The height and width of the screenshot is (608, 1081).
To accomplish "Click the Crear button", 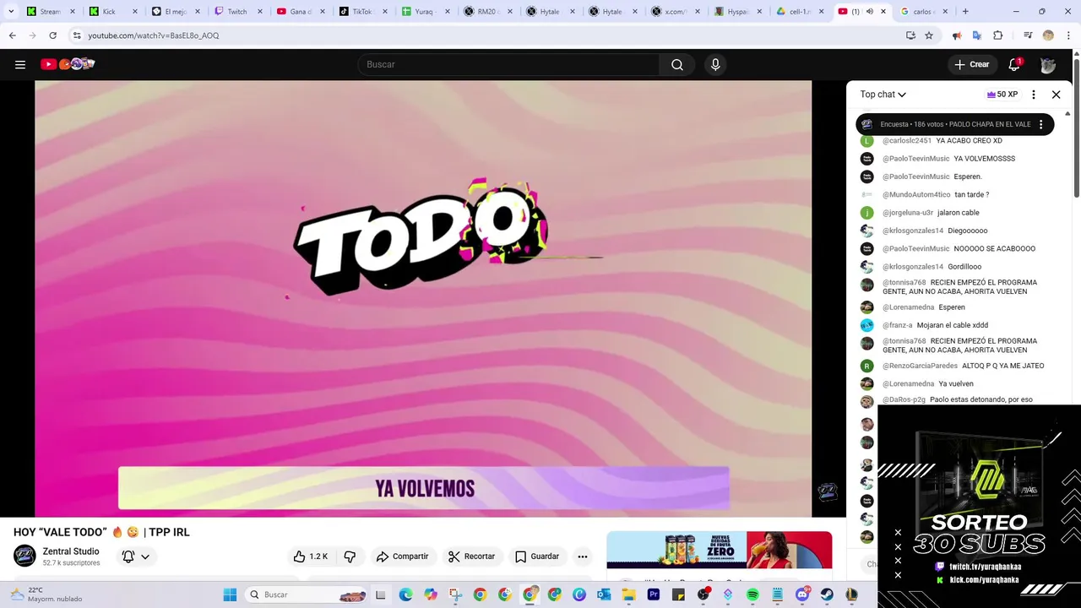I will 971,64.
